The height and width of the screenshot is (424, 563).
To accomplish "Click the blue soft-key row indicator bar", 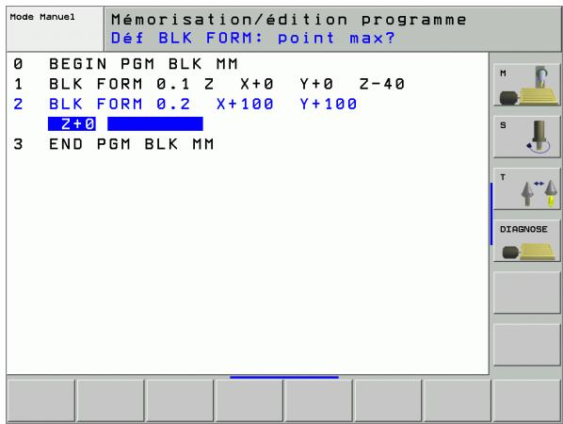I will click(284, 377).
